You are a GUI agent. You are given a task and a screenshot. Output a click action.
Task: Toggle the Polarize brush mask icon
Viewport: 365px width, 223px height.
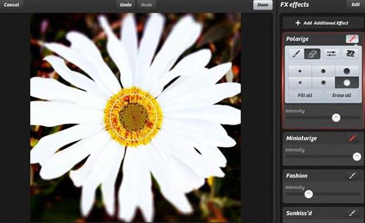coord(352,39)
